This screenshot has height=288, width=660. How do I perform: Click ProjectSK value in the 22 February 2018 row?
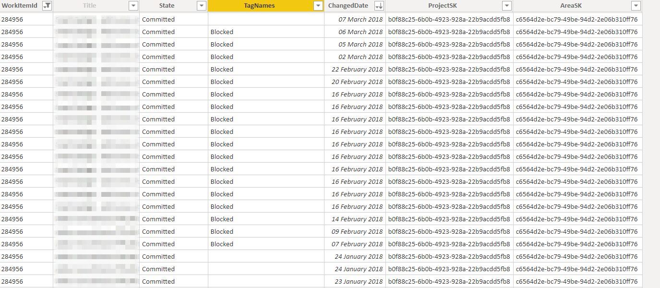click(x=449, y=69)
